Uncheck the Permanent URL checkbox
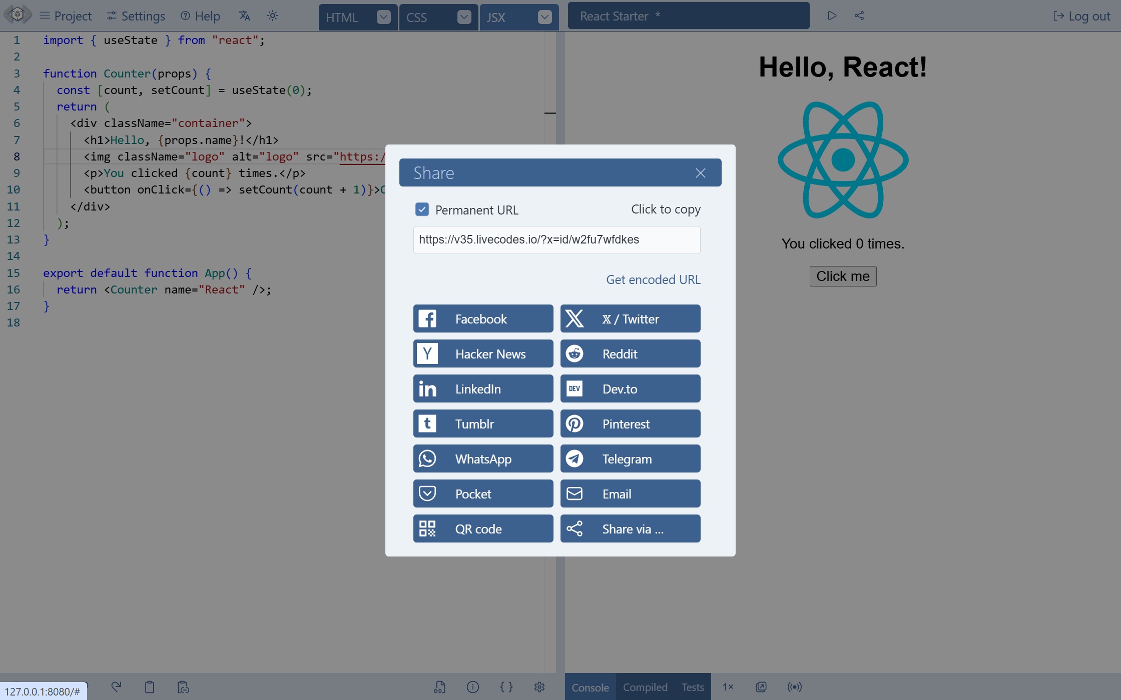 click(422, 209)
